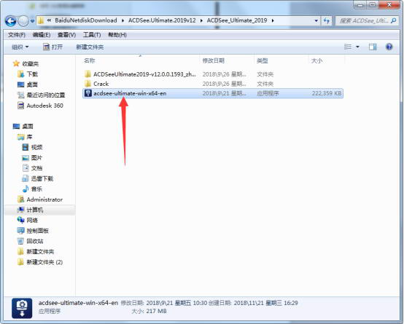
Task: Click the 打开 toolbar button
Action: tap(53, 47)
